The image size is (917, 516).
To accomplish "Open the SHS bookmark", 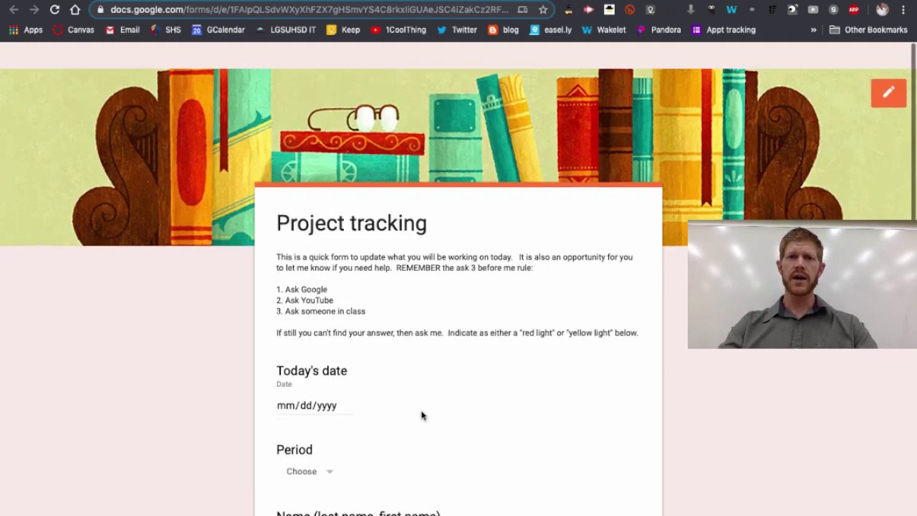I will click(x=165, y=30).
